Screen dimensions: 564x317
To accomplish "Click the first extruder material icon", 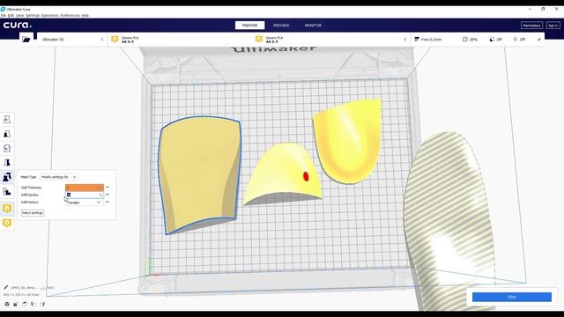I will (x=115, y=39).
